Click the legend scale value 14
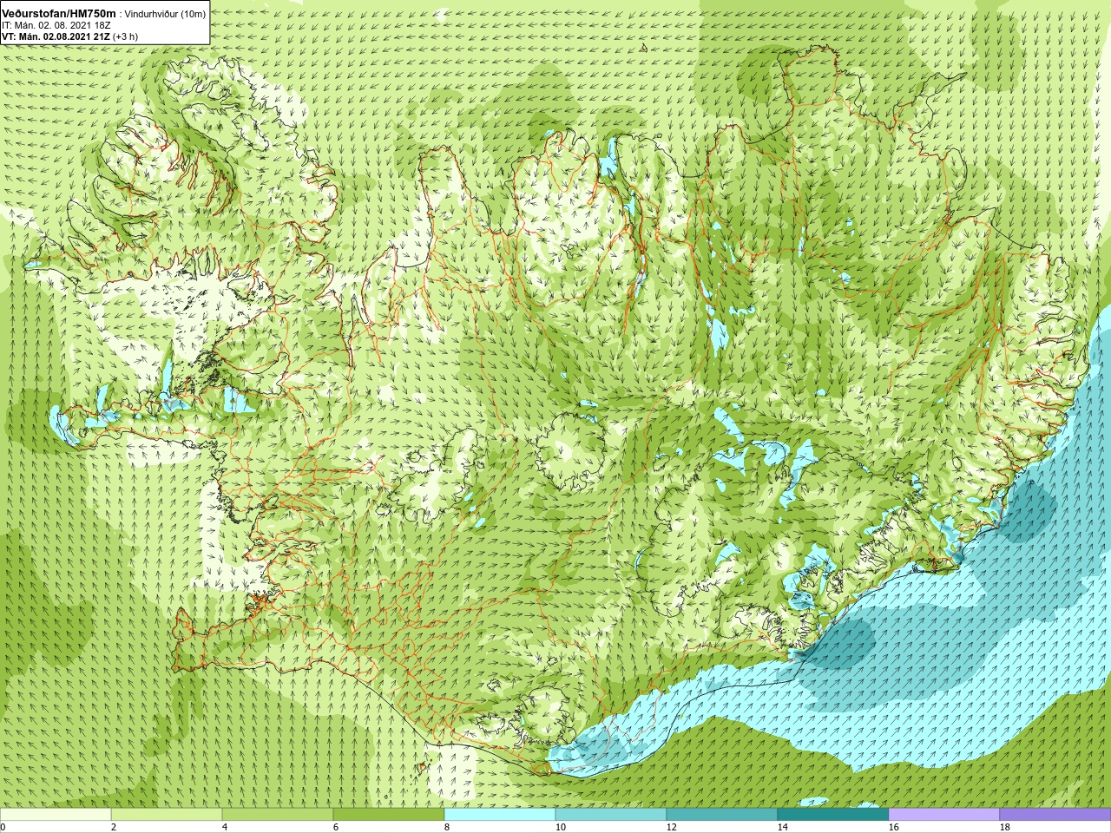The height and width of the screenshot is (833, 1111). click(x=783, y=827)
